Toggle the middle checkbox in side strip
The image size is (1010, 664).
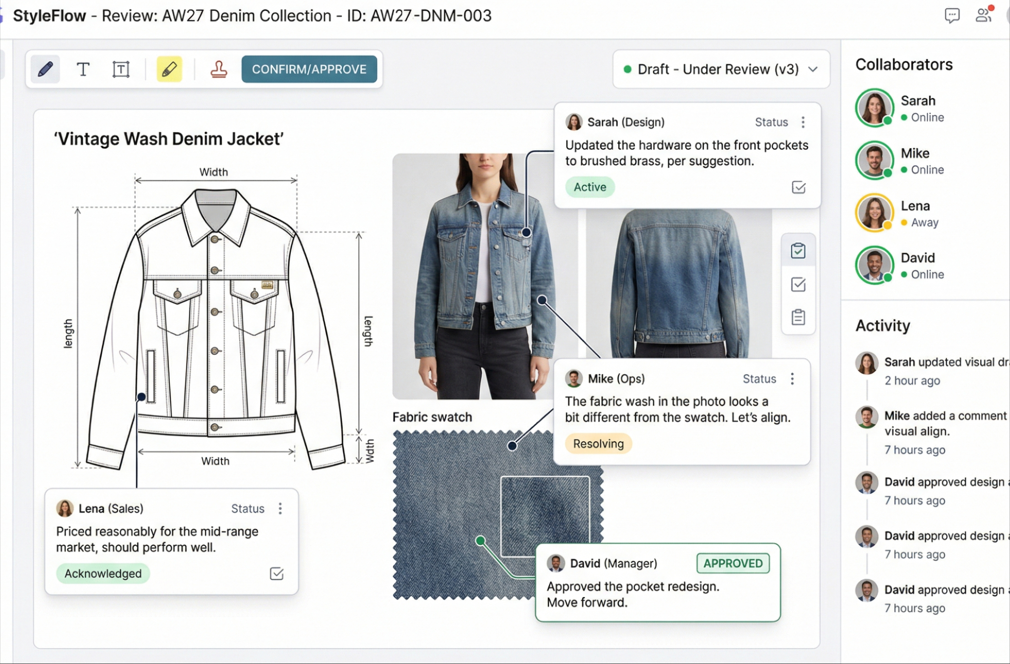point(798,284)
